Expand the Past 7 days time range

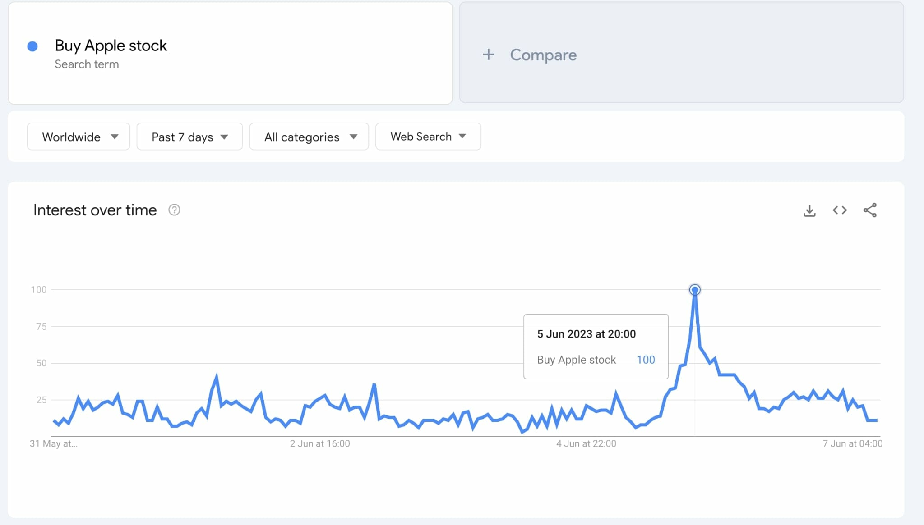pyautogui.click(x=189, y=137)
